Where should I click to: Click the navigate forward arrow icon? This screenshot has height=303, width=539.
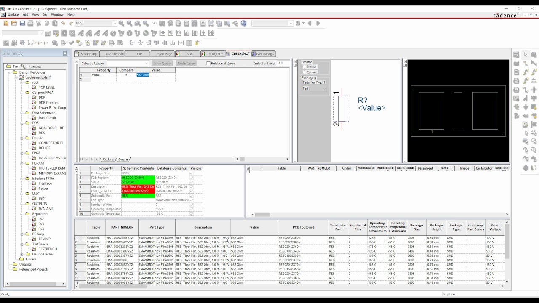[318, 24]
